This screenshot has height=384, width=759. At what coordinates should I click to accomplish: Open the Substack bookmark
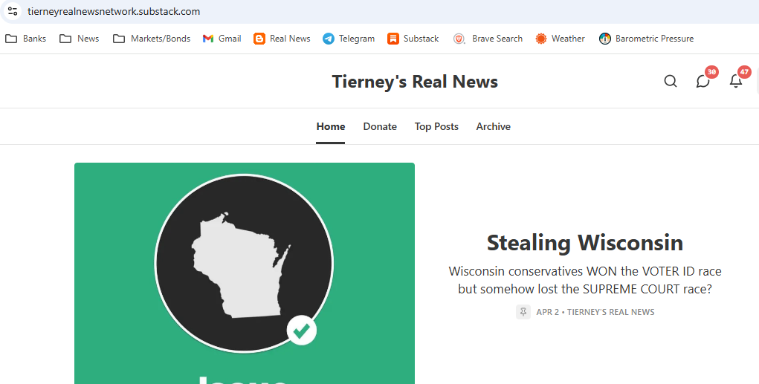coord(413,39)
